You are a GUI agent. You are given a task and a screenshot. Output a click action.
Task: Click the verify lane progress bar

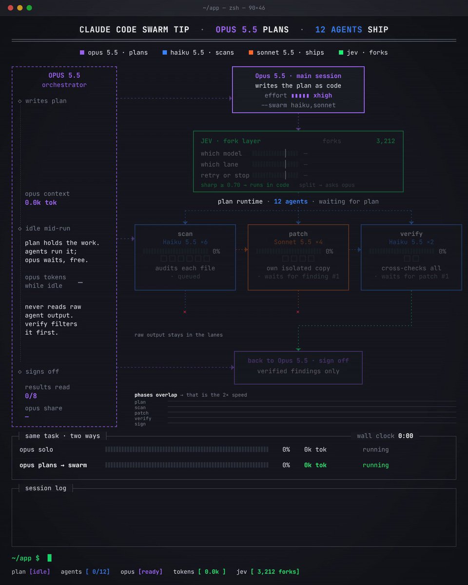pos(402,252)
